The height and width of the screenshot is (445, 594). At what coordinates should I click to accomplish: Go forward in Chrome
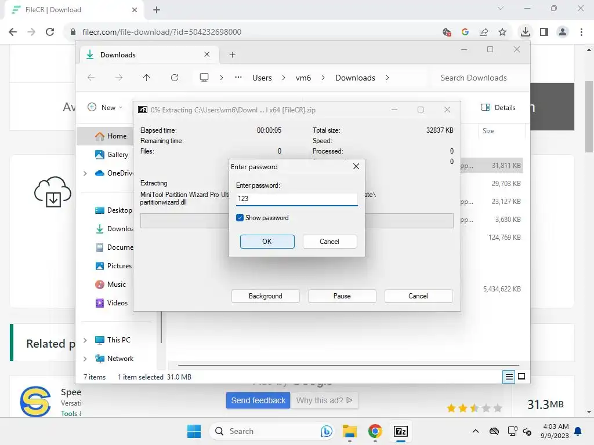point(31,32)
